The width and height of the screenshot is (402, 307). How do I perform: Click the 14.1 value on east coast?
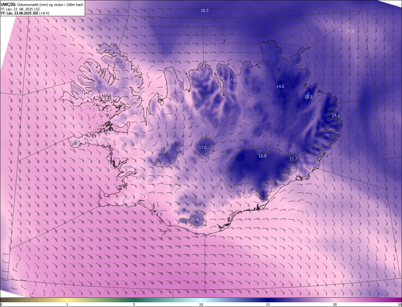click(336, 115)
